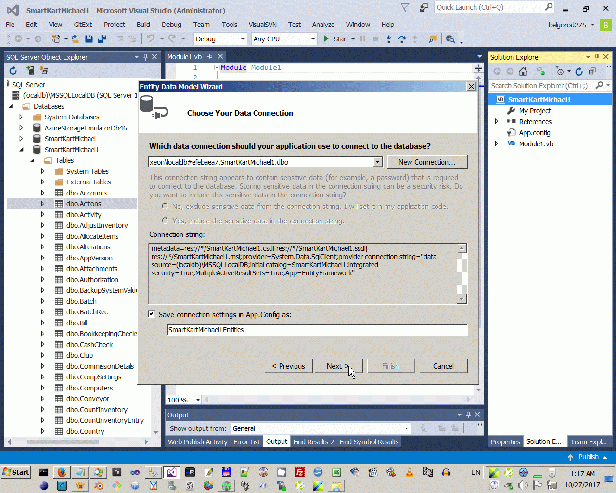Screen dimensions: 616x493
Task: Open the Build menu
Action: (x=143, y=25)
